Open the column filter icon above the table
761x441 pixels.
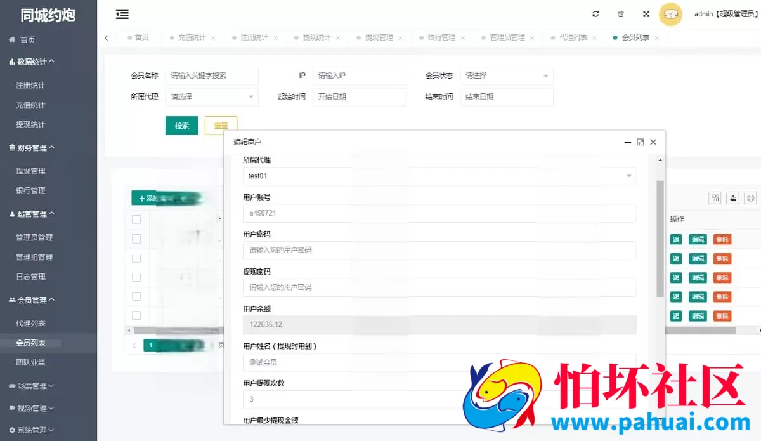715,197
